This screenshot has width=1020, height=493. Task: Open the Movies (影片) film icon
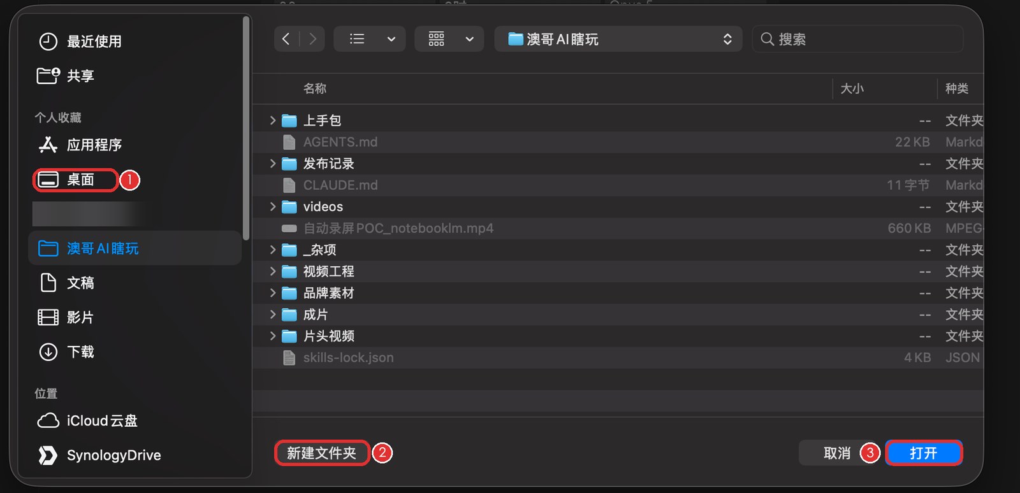click(48, 317)
